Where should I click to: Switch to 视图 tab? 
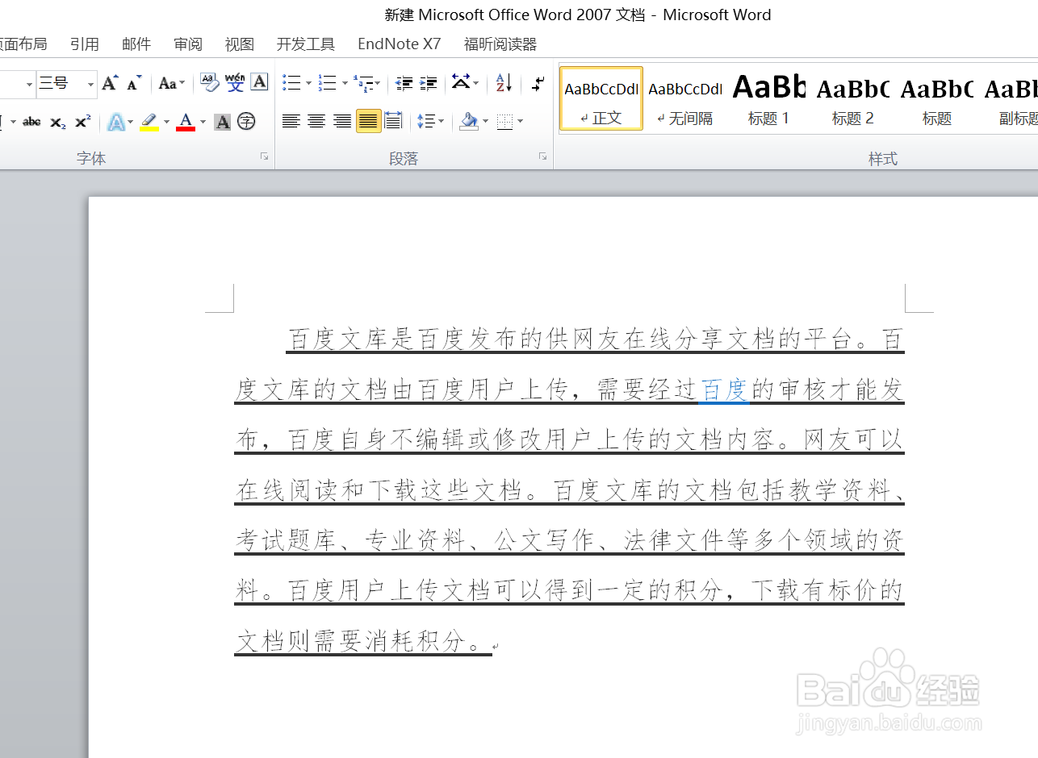(x=240, y=44)
